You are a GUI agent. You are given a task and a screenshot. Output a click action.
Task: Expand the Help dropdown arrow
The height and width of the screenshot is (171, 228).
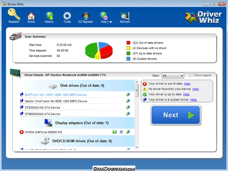[x=111, y=22]
